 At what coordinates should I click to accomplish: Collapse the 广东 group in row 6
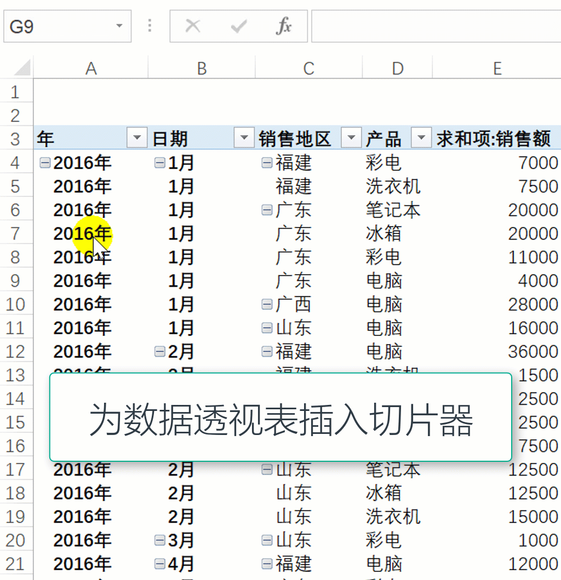coord(267,210)
